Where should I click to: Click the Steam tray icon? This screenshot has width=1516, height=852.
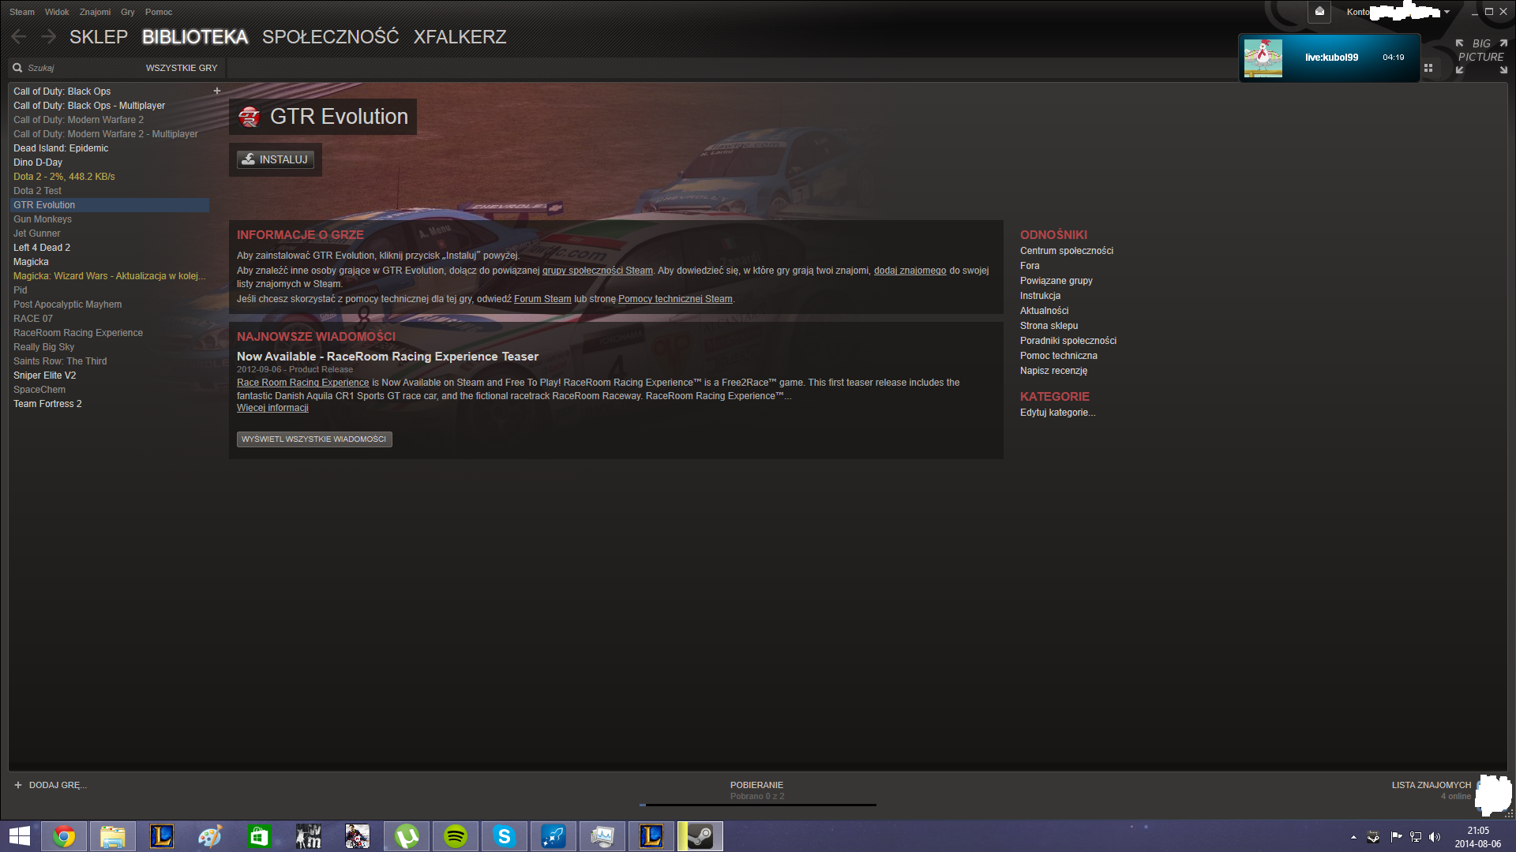[x=1374, y=837]
